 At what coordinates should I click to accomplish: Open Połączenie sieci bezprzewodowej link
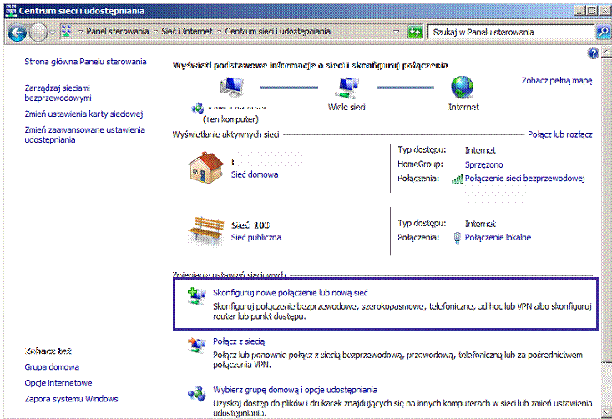pyautogui.click(x=524, y=179)
